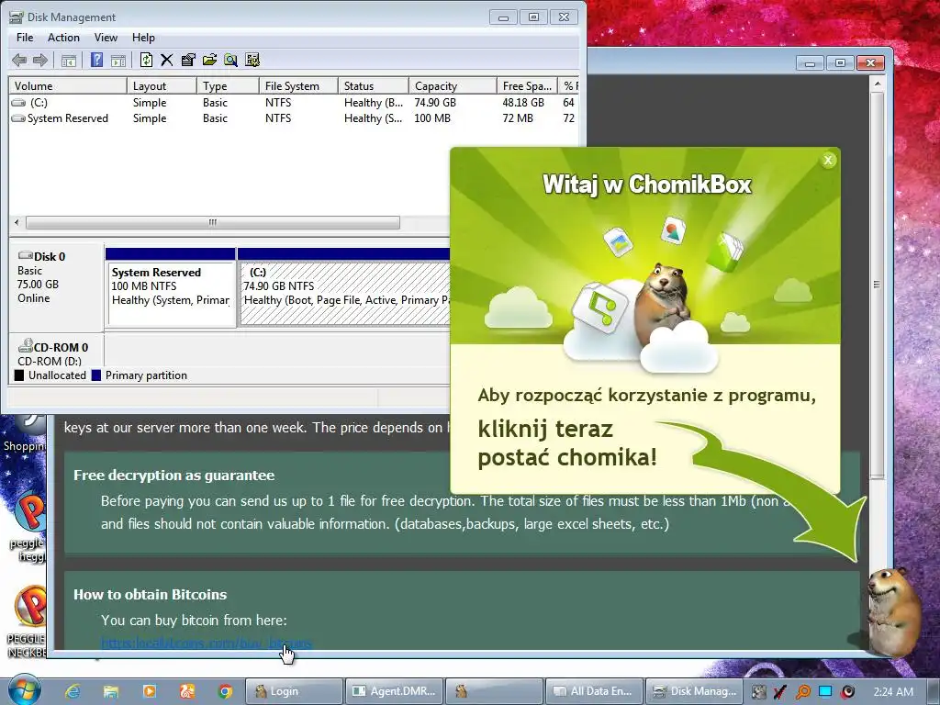The height and width of the screenshot is (705, 940).
Task: Select the (C:) volume row
Action: click(294, 103)
